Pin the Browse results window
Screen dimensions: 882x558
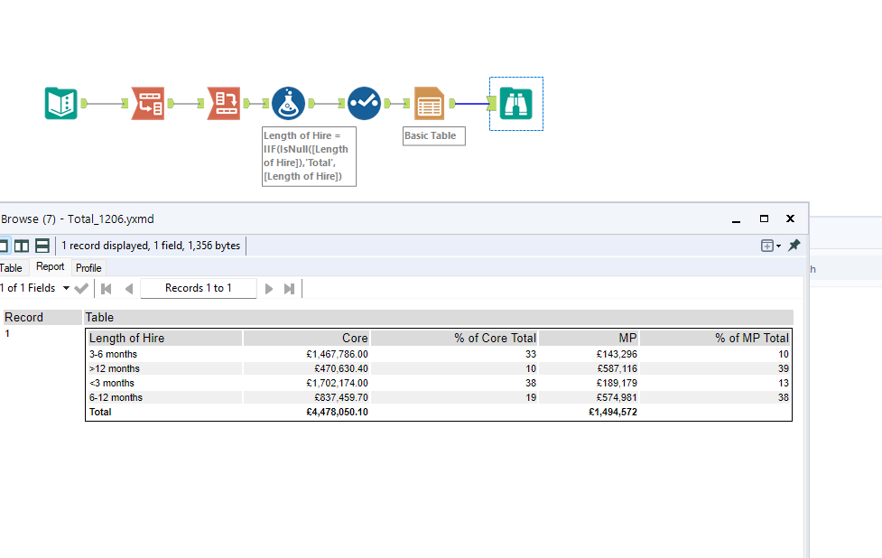coord(794,246)
